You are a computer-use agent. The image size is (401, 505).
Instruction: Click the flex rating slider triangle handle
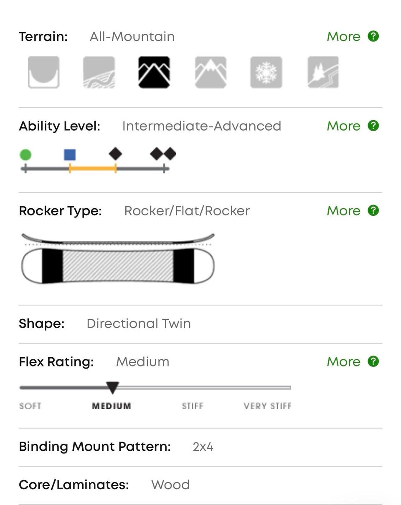[x=112, y=387]
